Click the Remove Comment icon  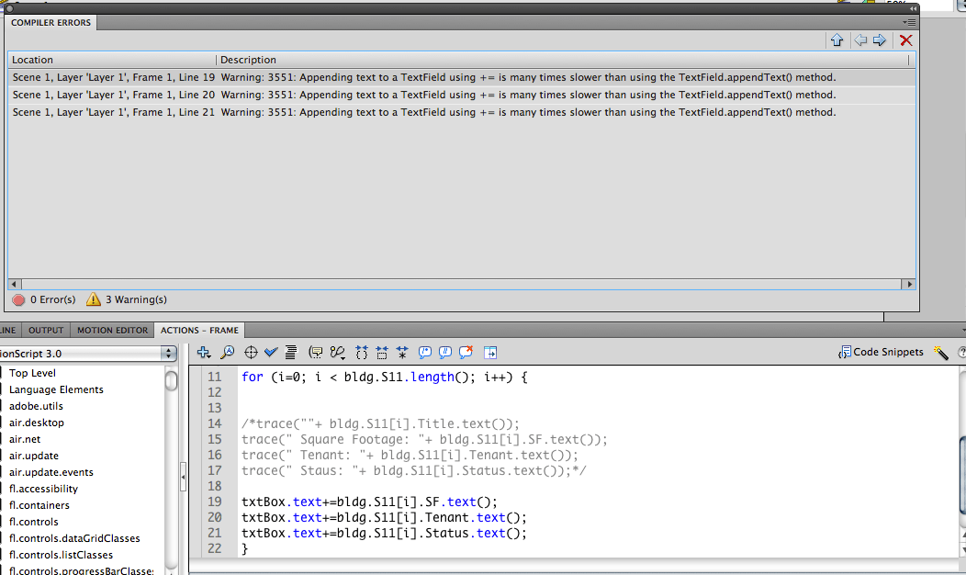tap(466, 352)
